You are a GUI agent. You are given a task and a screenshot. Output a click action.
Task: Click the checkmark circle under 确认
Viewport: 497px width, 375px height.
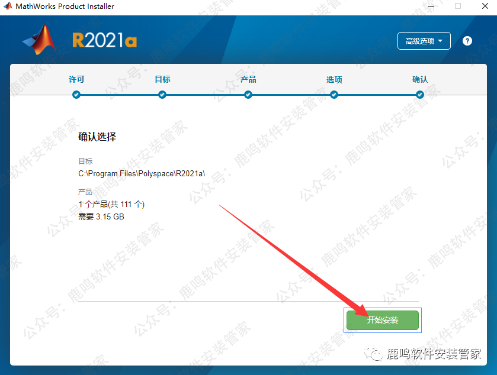(x=420, y=94)
